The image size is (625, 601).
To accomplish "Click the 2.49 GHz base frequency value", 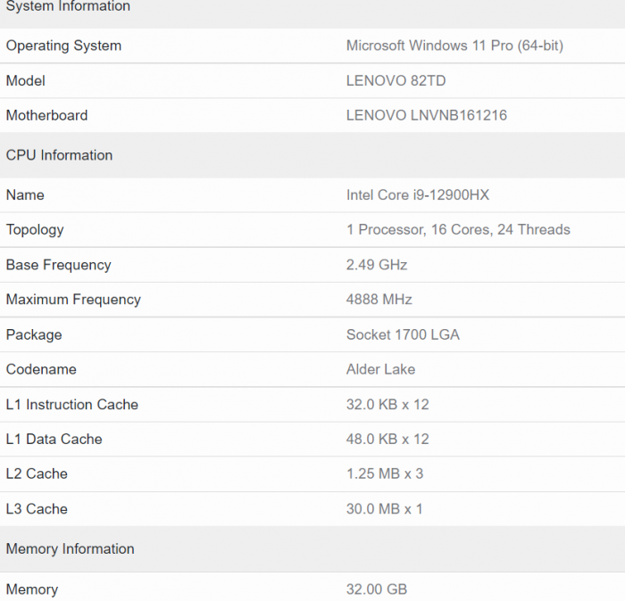I will click(376, 265).
